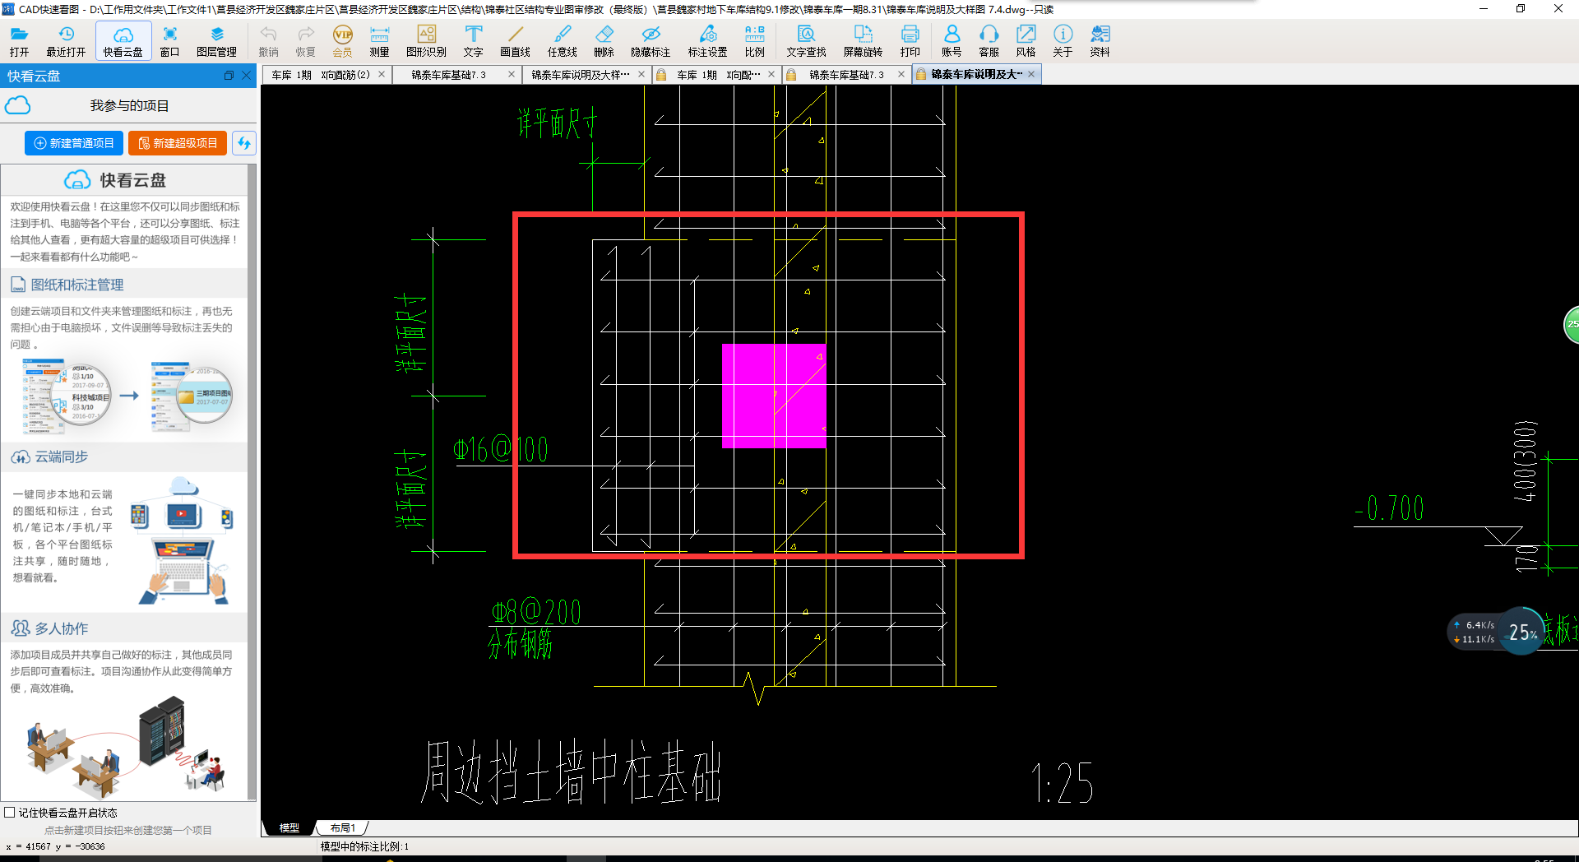The width and height of the screenshot is (1579, 862).
Task: Click the Φ16@100 rebar annotation
Action: point(501,449)
